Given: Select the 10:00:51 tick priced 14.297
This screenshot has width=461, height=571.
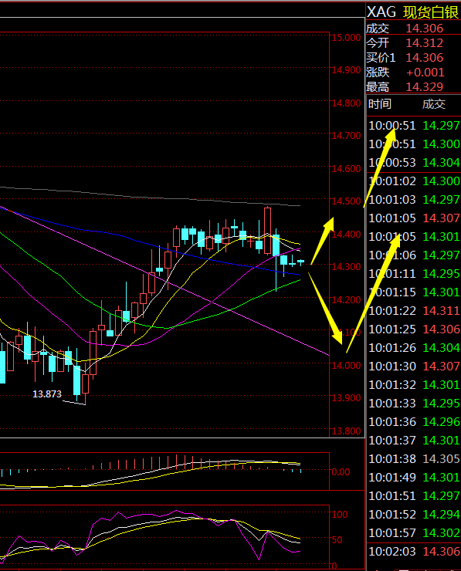Looking at the screenshot, I should pos(414,126).
